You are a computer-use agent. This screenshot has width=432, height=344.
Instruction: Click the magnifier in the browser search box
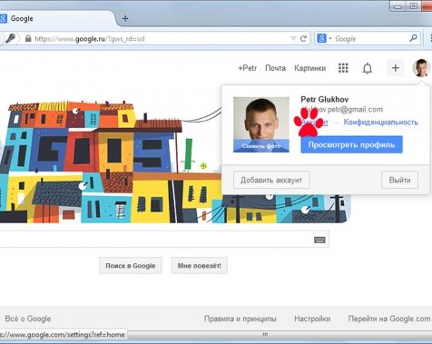pyautogui.click(x=413, y=38)
